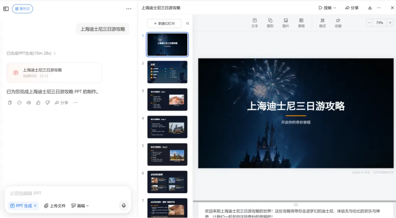
Task: Open more options under the reply
Action: [x=76, y=103]
